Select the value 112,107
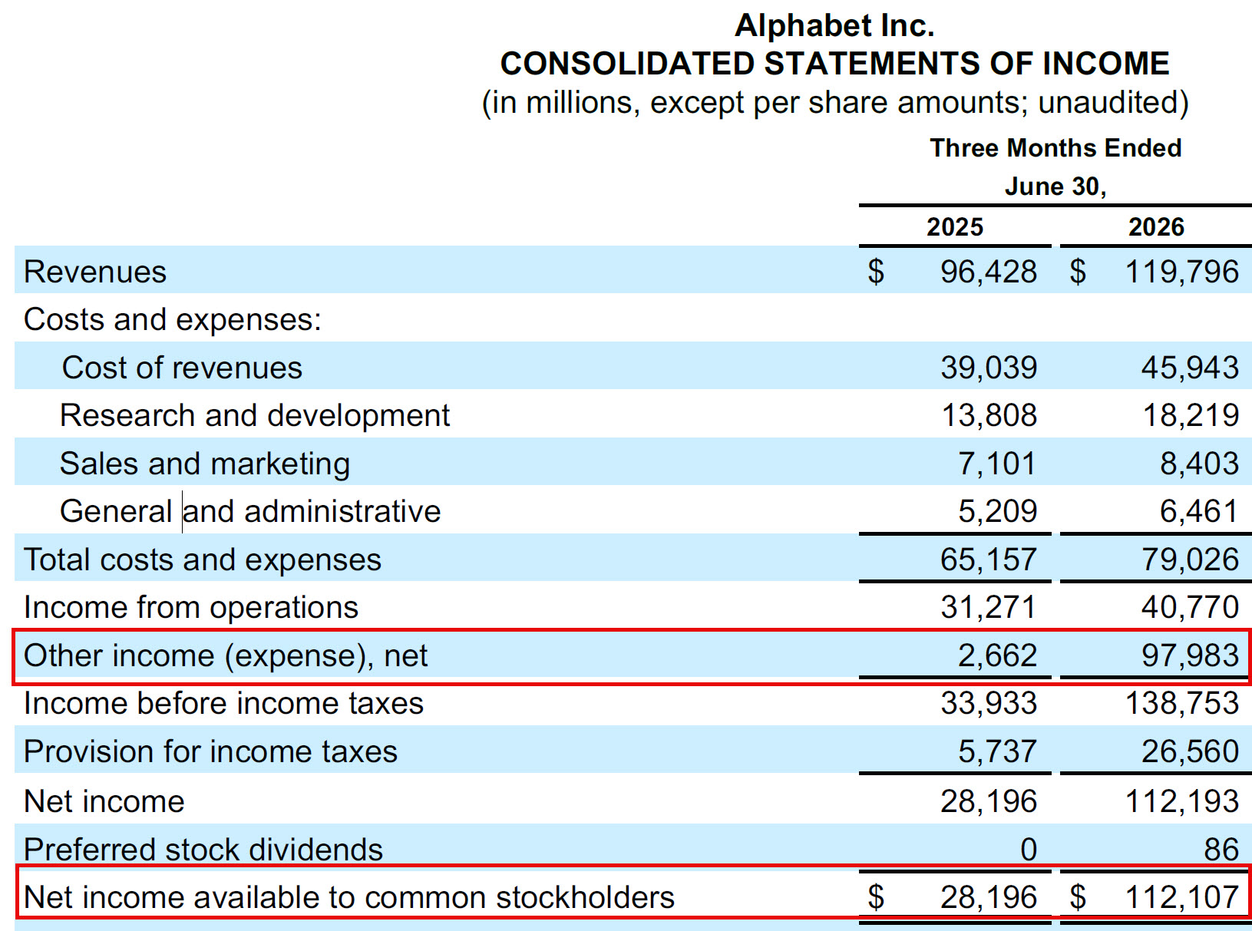1252x931 pixels. tap(1181, 897)
